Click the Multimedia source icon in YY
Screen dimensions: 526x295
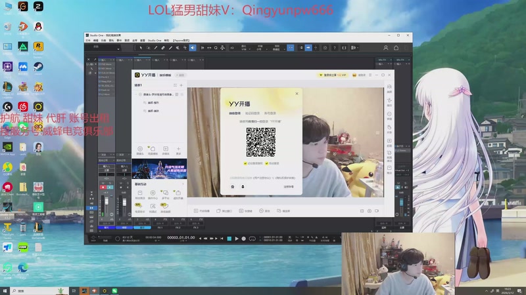[x=166, y=150]
